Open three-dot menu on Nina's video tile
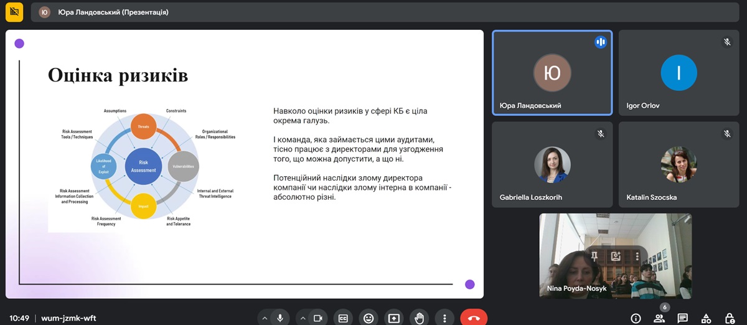The width and height of the screenshot is (747, 325). click(x=637, y=256)
